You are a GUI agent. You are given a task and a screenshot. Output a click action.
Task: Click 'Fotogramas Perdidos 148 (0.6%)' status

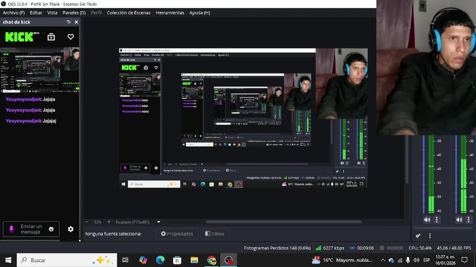pyautogui.click(x=277, y=248)
